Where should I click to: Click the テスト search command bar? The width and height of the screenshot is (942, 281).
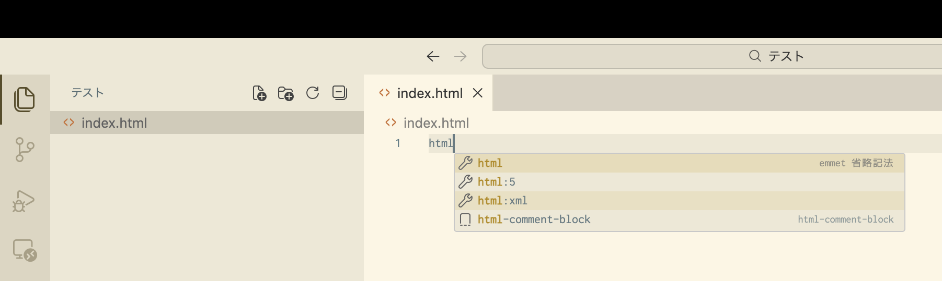click(711, 56)
